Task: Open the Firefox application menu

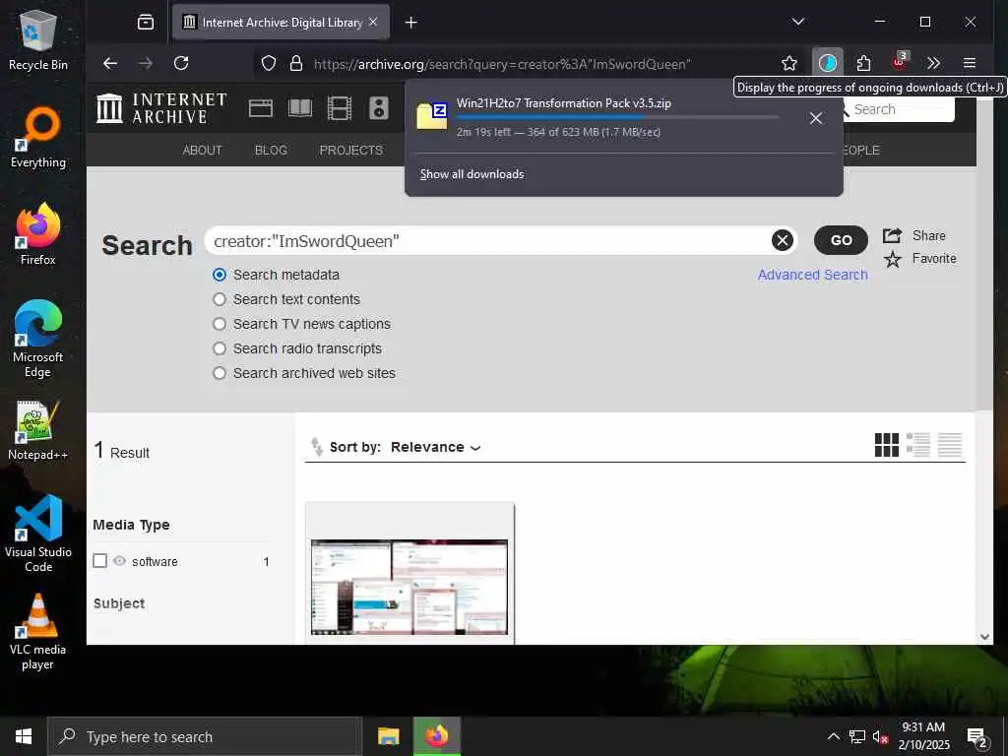Action: coord(970,63)
